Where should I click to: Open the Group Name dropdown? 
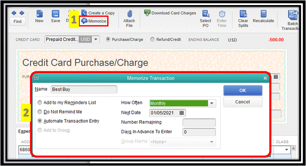[212, 142]
